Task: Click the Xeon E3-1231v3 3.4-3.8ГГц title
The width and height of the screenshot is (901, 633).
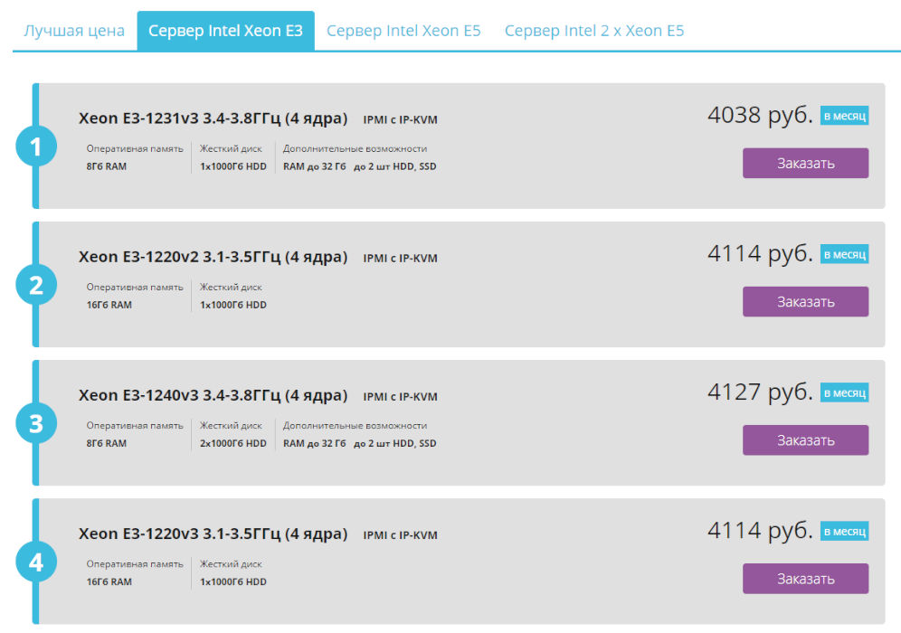Action: (213, 118)
